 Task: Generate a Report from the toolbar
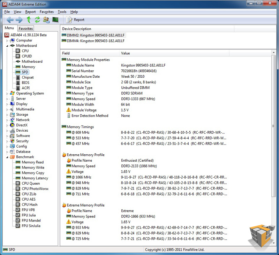click(x=75, y=20)
